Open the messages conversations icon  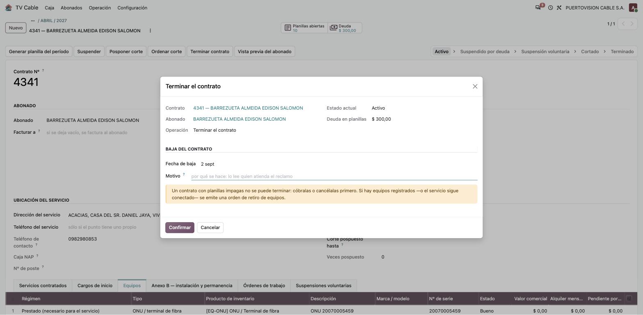pos(538,8)
